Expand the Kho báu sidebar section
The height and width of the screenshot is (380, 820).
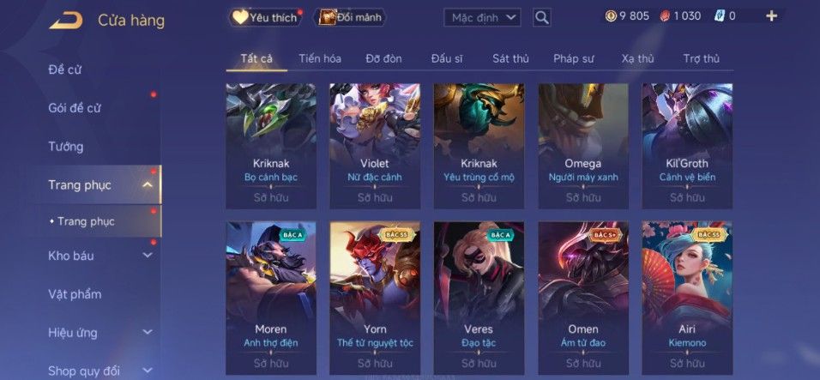tap(148, 255)
